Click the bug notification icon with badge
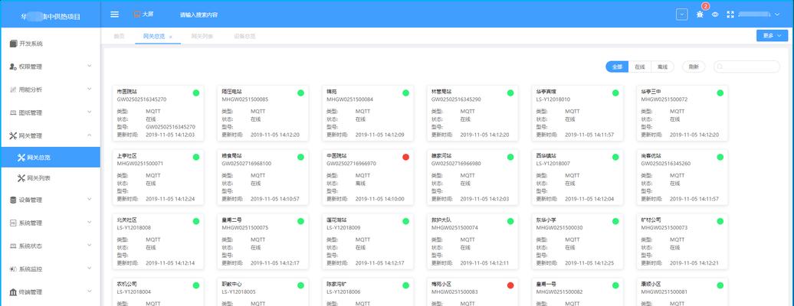Image resolution: width=794 pixels, height=306 pixels. (x=700, y=14)
